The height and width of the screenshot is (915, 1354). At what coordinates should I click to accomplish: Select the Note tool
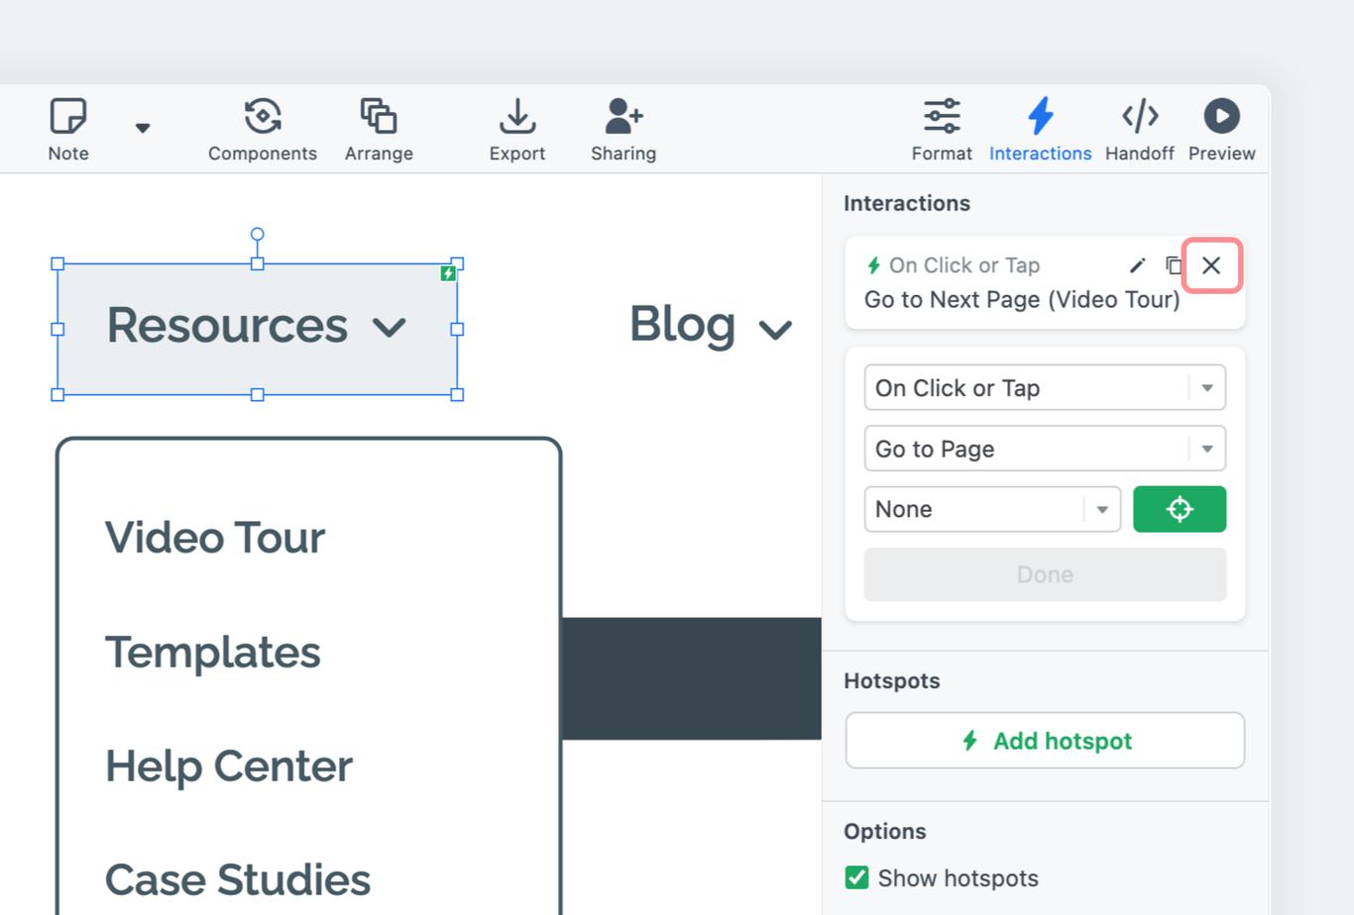[68, 130]
